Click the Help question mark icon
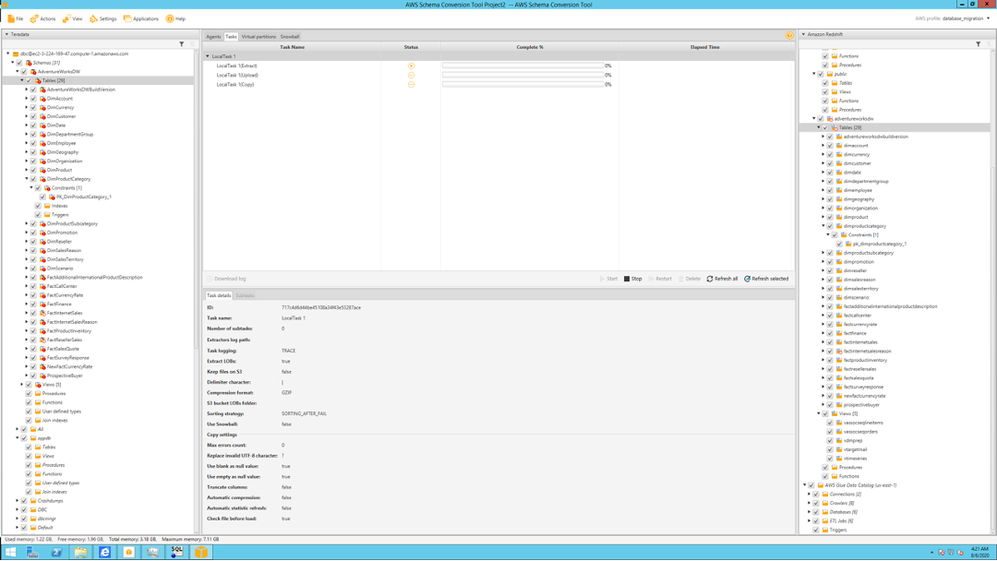The width and height of the screenshot is (997, 561). click(170, 18)
